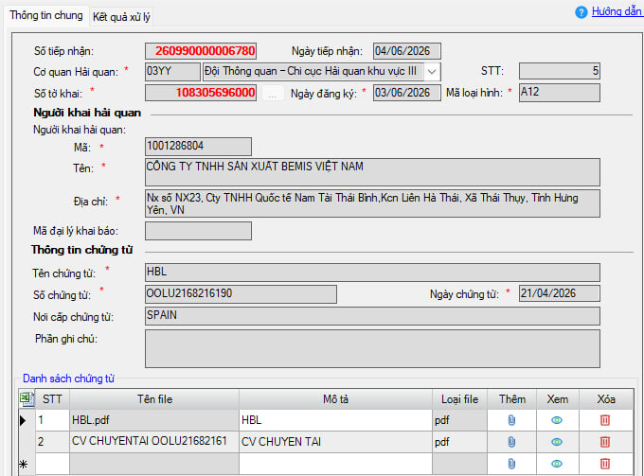Click the HBL description cell in row 1

tap(335, 420)
